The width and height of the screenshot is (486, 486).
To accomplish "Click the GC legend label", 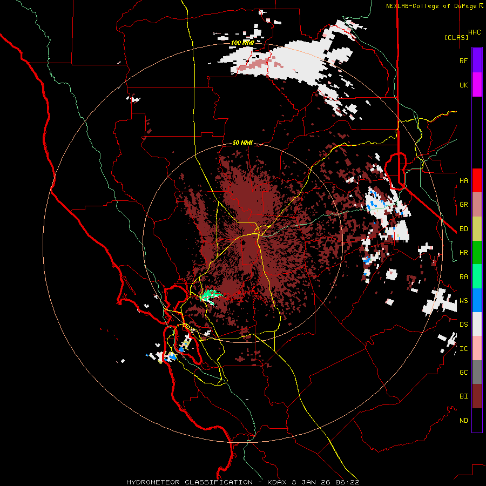I will 463,373.
